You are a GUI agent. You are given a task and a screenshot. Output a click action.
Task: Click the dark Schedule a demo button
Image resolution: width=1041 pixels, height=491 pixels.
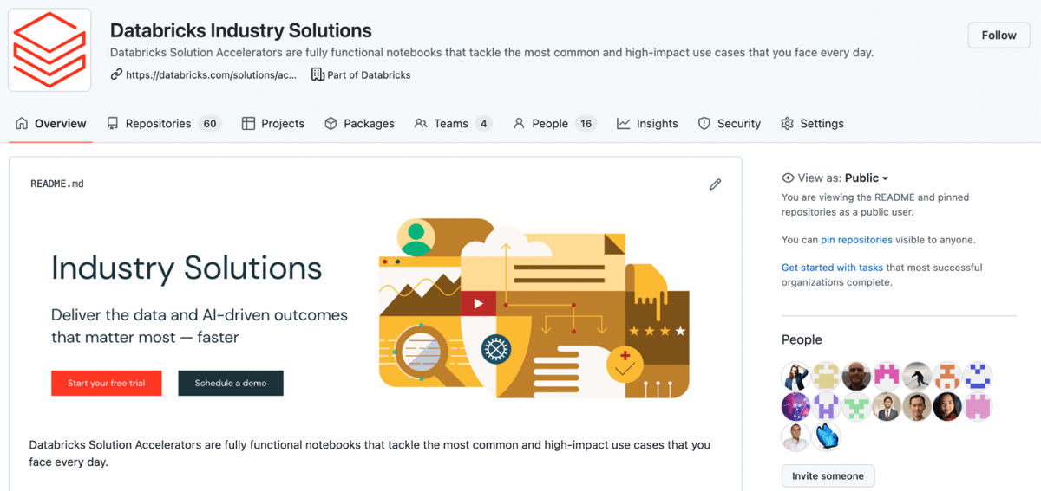pyautogui.click(x=231, y=383)
